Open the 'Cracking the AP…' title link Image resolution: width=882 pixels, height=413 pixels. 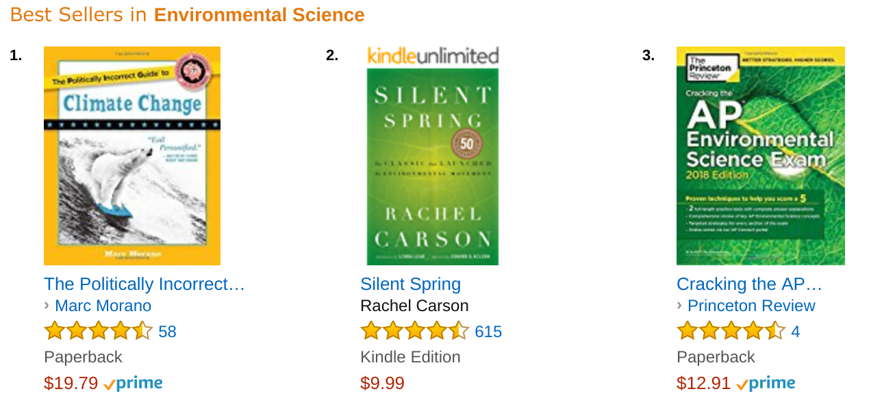click(x=749, y=284)
